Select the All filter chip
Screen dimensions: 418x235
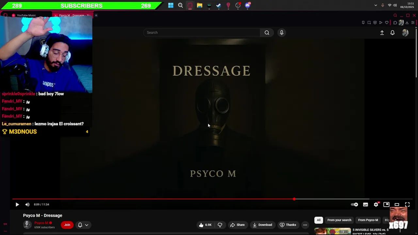pyautogui.click(x=319, y=220)
